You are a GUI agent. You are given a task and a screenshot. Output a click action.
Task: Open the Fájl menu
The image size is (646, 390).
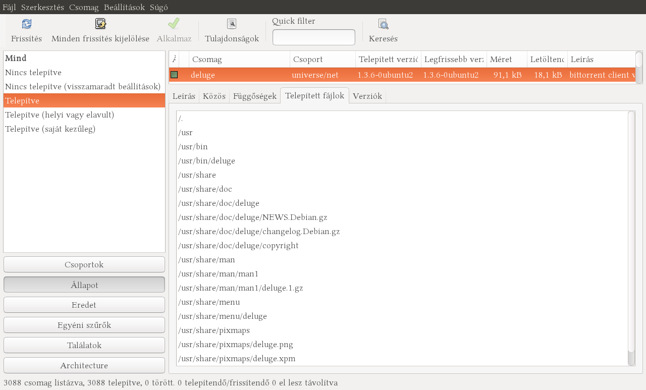click(9, 7)
